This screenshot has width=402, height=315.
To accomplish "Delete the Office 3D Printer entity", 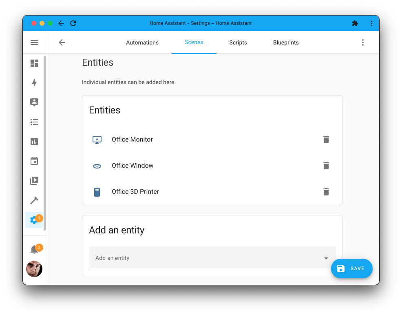I will click(x=326, y=192).
